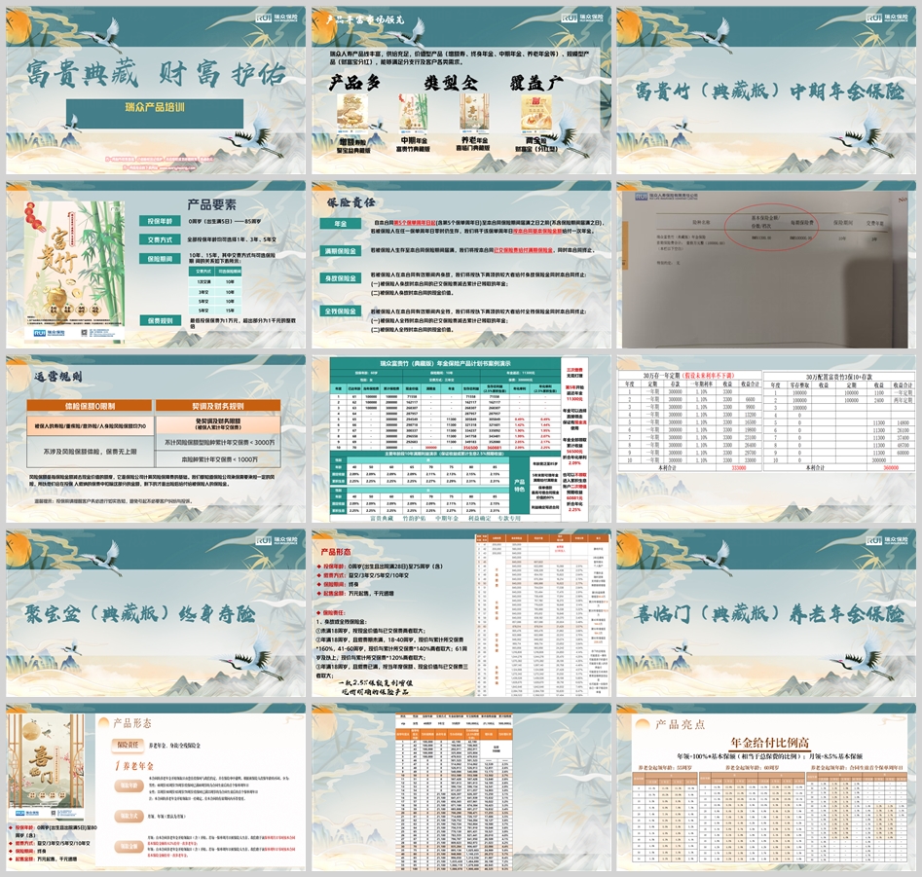The width and height of the screenshot is (922, 877).
Task: Click the 覆盖广 heading
Action: pyautogui.click(x=536, y=83)
